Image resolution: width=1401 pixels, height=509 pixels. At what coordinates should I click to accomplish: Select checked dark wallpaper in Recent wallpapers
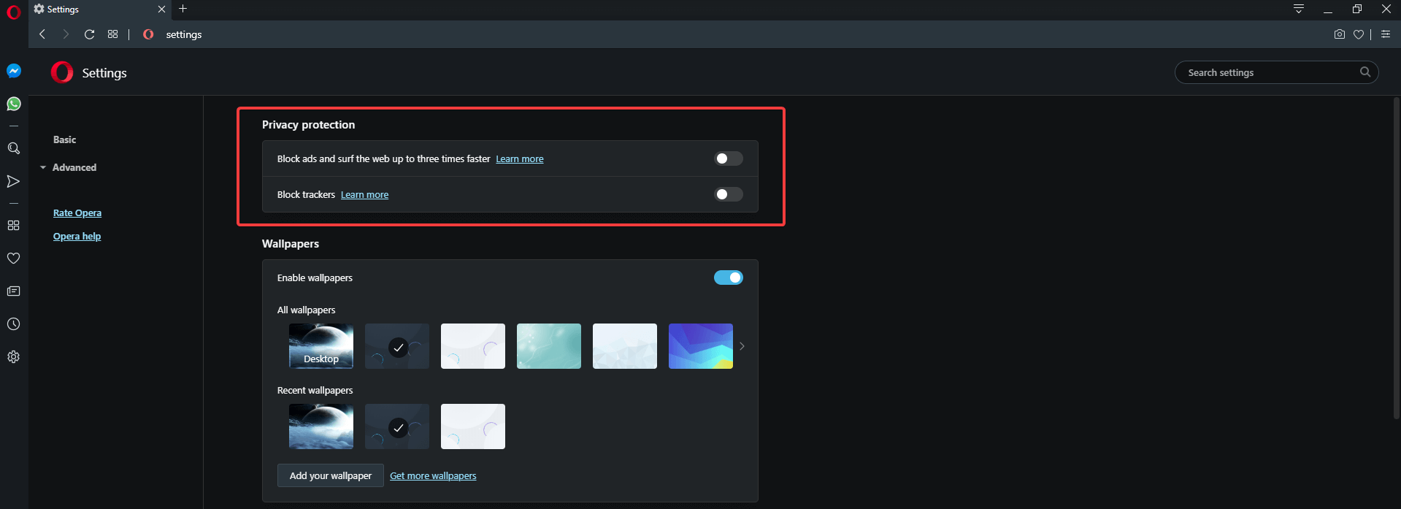tap(397, 426)
